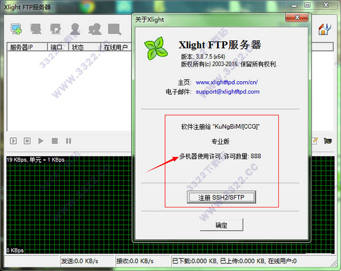341x271 pixels.
Task: Minimize the Xlight FTP服务器 main window
Action: click(x=294, y=5)
